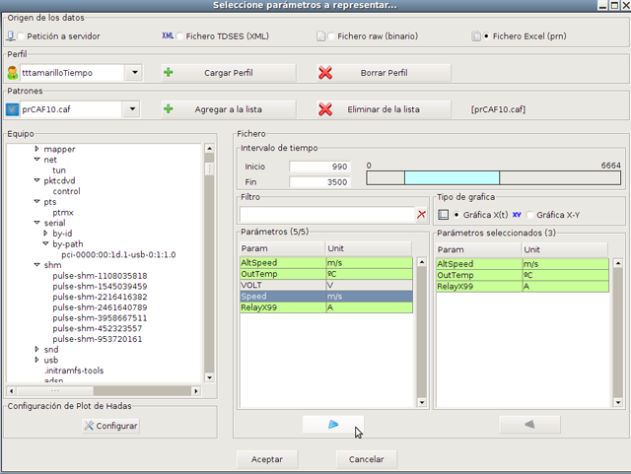
Task: Select Petición a servidor radio button
Action: coord(21,36)
